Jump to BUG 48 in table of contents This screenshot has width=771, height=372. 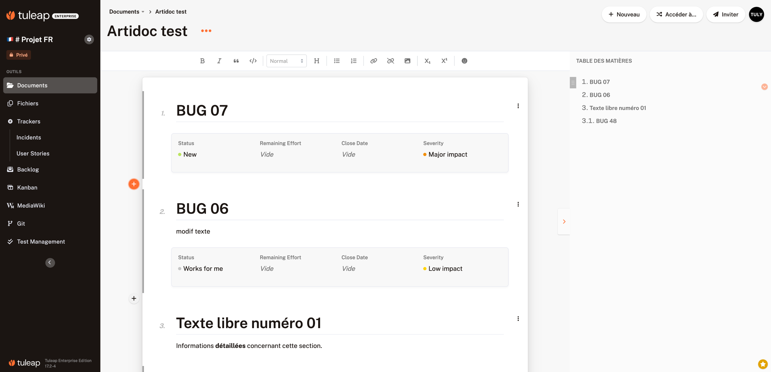click(606, 121)
